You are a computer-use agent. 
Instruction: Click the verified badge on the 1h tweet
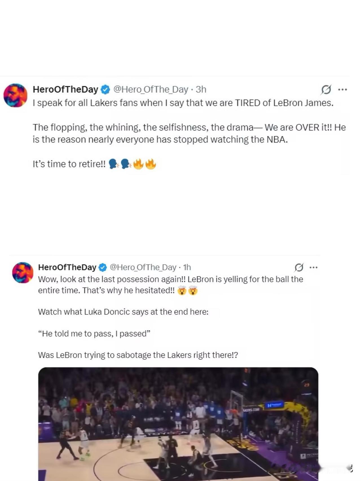tap(103, 267)
